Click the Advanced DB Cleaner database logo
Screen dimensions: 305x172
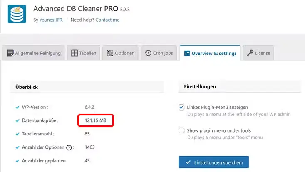tap(17, 14)
